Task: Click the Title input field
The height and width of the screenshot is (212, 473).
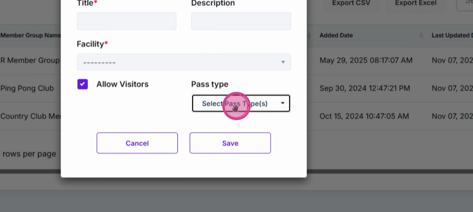Action: click(x=127, y=21)
